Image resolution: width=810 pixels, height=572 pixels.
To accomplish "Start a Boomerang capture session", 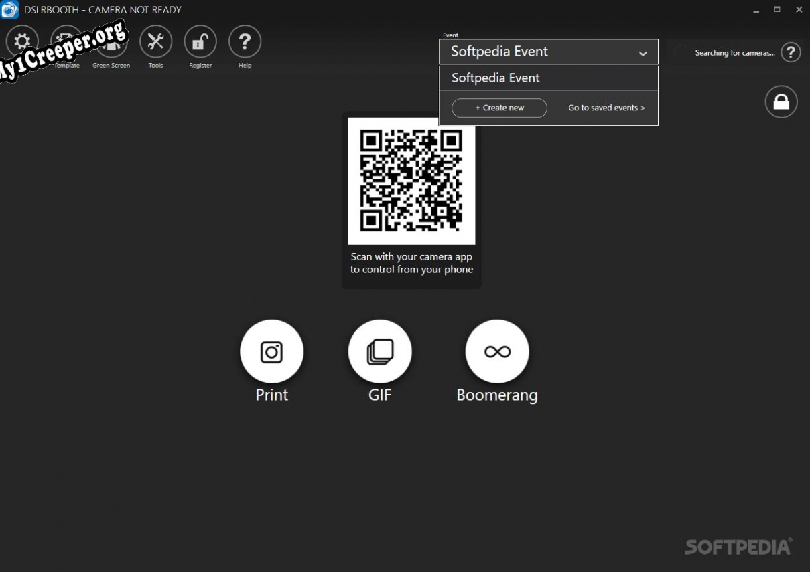I will pyautogui.click(x=497, y=352).
